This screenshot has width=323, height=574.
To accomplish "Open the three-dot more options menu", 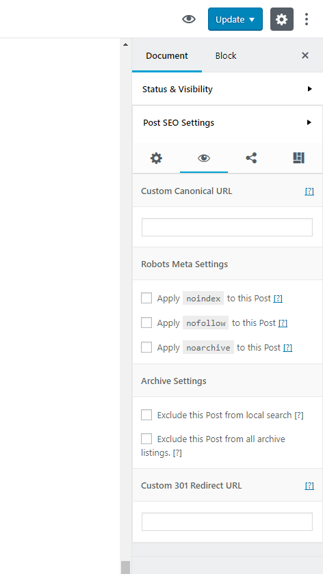I will [307, 19].
